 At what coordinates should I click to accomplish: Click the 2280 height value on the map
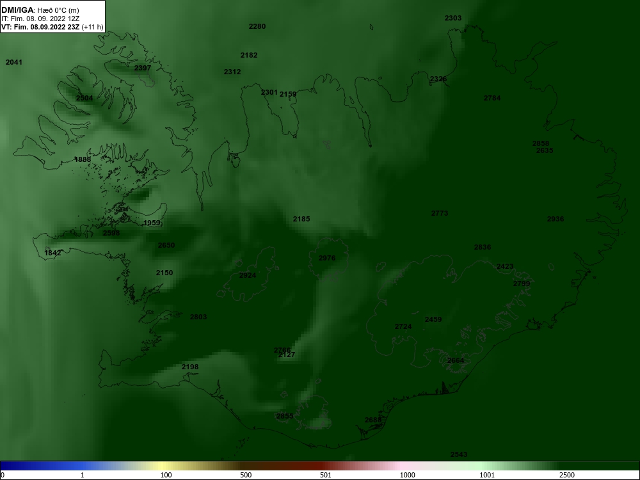257,26
